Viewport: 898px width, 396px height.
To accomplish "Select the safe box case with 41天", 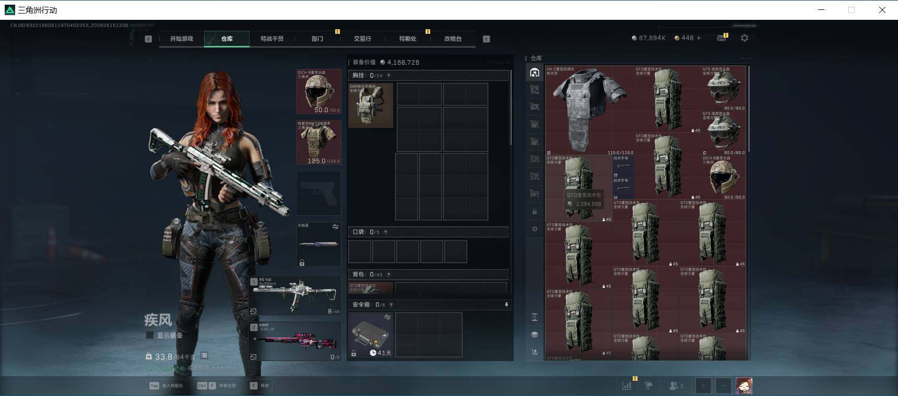I will (371, 335).
